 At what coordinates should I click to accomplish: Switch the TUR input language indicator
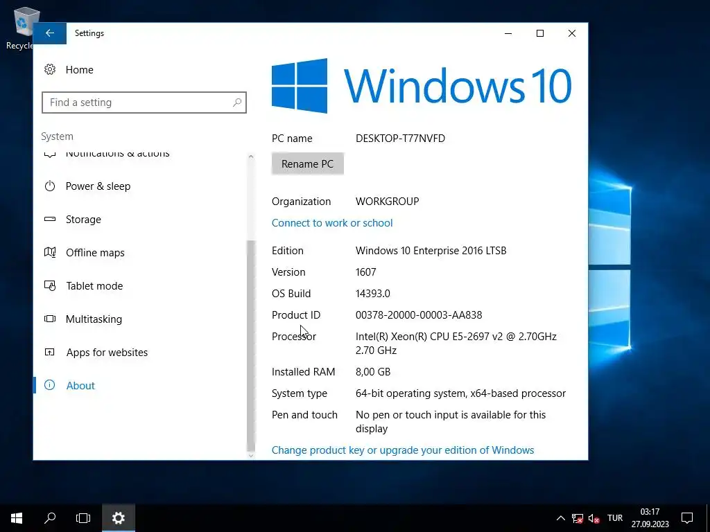tap(615, 518)
